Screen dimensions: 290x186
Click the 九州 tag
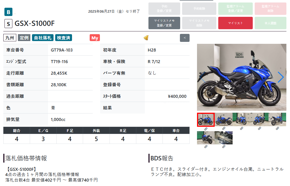coord(10,38)
